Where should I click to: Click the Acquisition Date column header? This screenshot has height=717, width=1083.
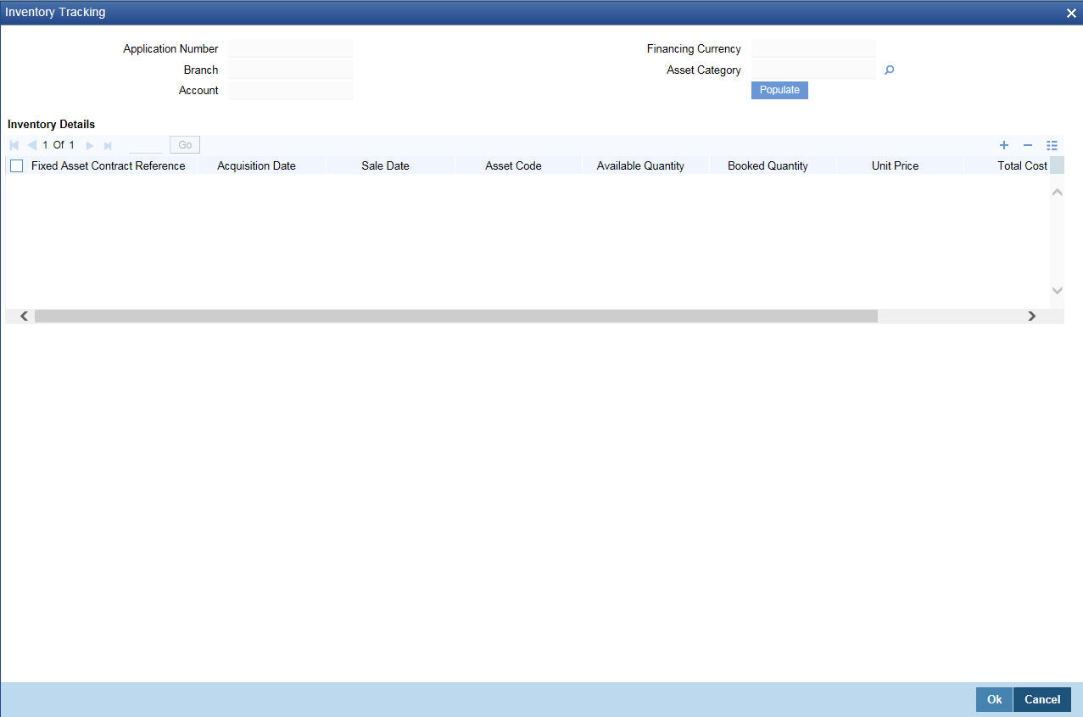click(256, 165)
